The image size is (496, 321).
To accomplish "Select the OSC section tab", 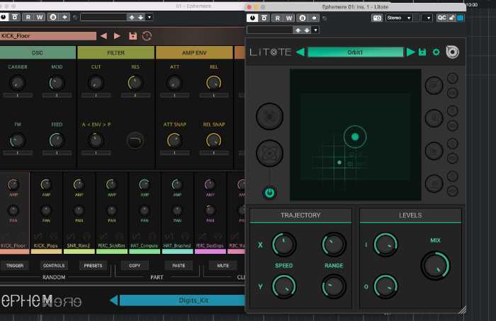I will (x=38, y=53).
